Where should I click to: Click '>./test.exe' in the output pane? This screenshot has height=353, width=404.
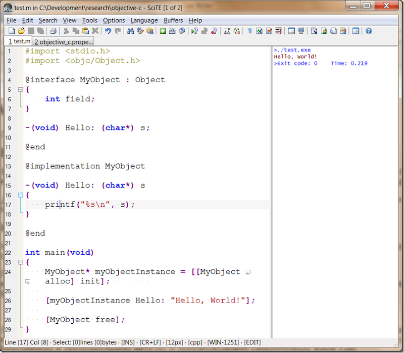tap(292, 50)
